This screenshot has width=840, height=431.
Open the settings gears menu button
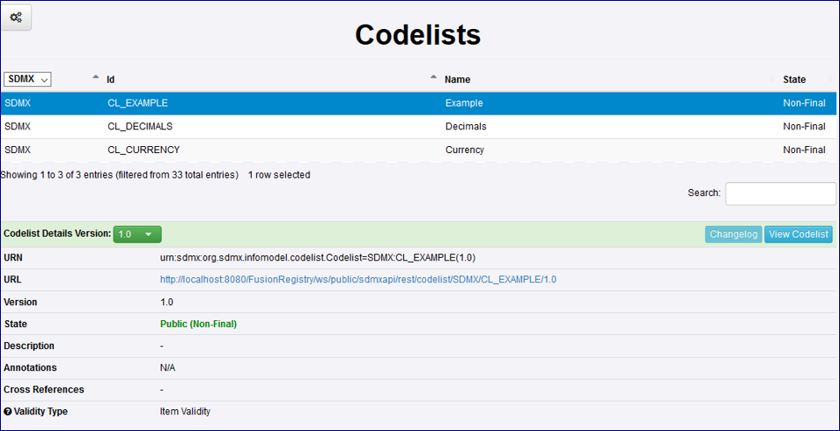[16, 18]
